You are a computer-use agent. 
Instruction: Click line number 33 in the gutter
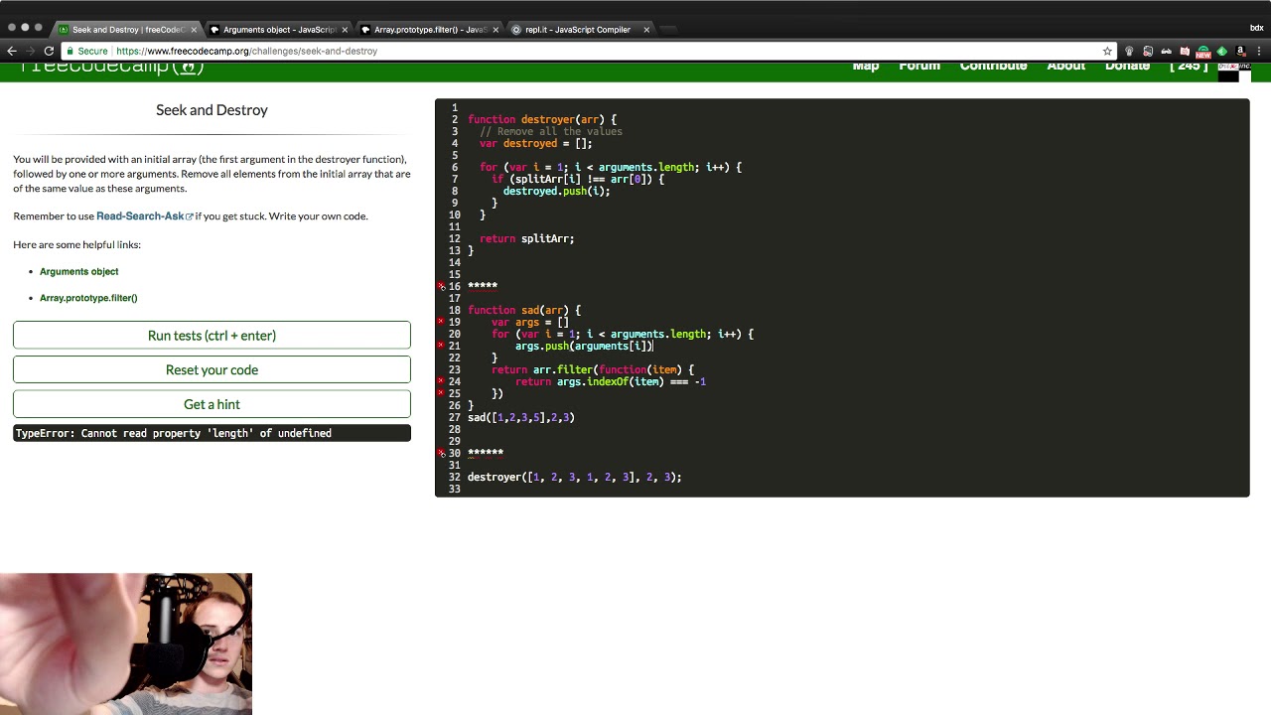(454, 489)
